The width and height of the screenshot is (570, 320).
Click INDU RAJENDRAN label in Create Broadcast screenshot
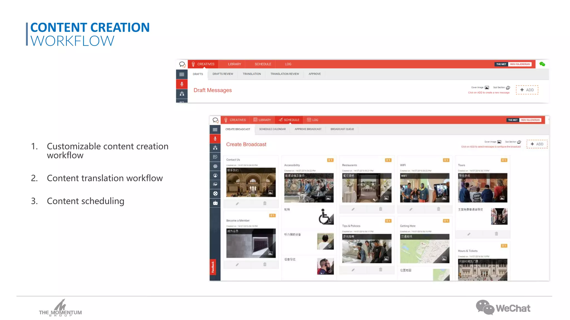530,120
